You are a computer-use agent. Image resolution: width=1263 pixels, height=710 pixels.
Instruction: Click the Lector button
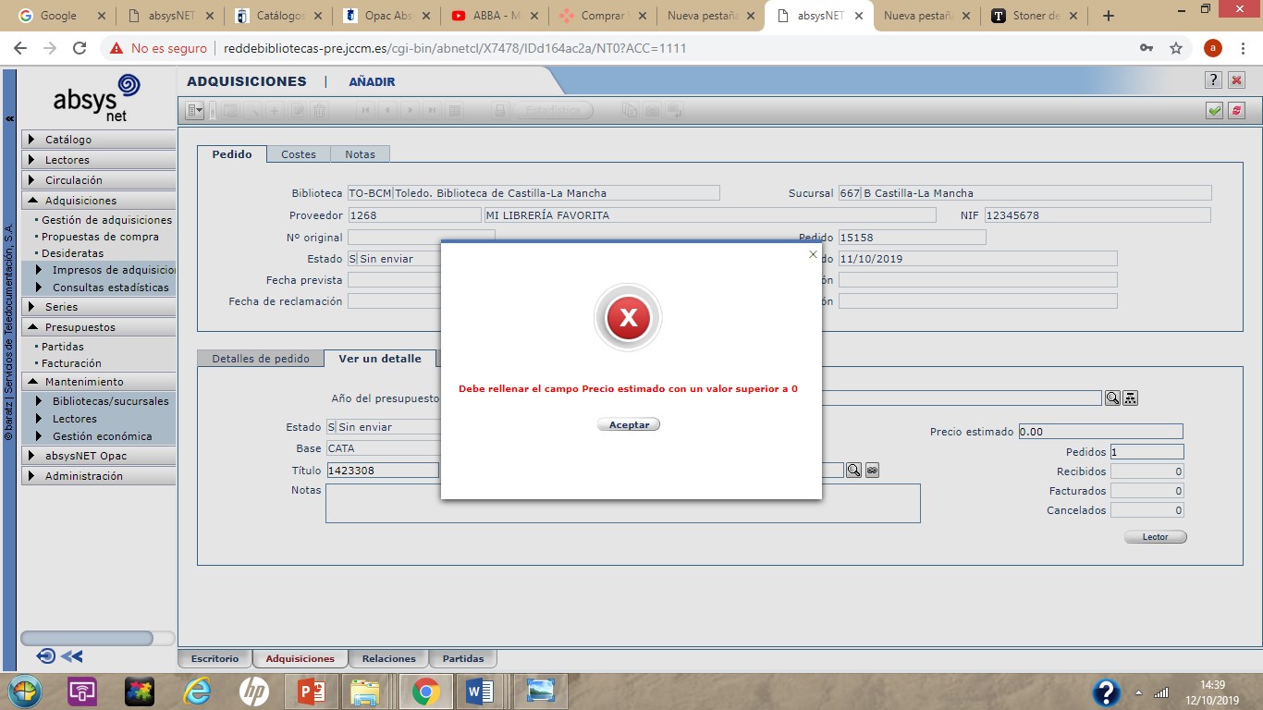click(x=1155, y=537)
